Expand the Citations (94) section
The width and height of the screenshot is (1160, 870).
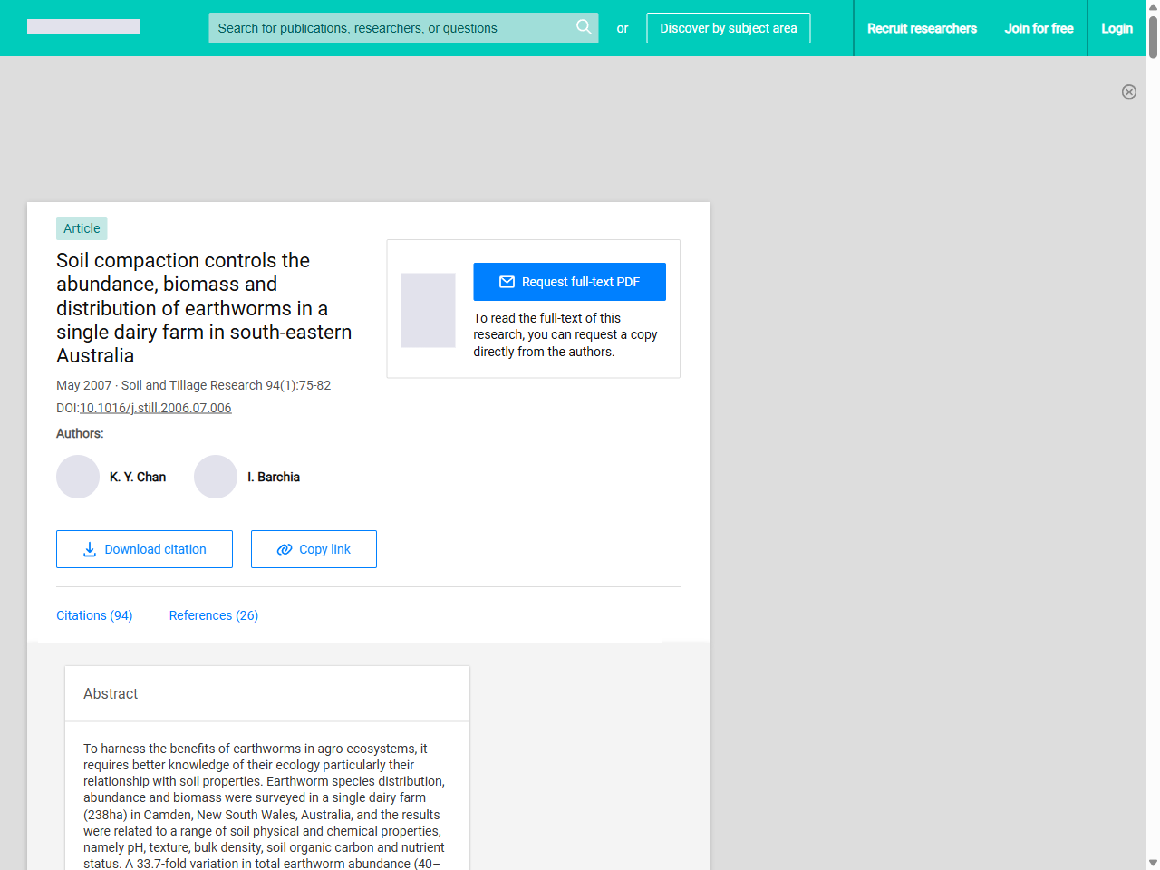(94, 615)
